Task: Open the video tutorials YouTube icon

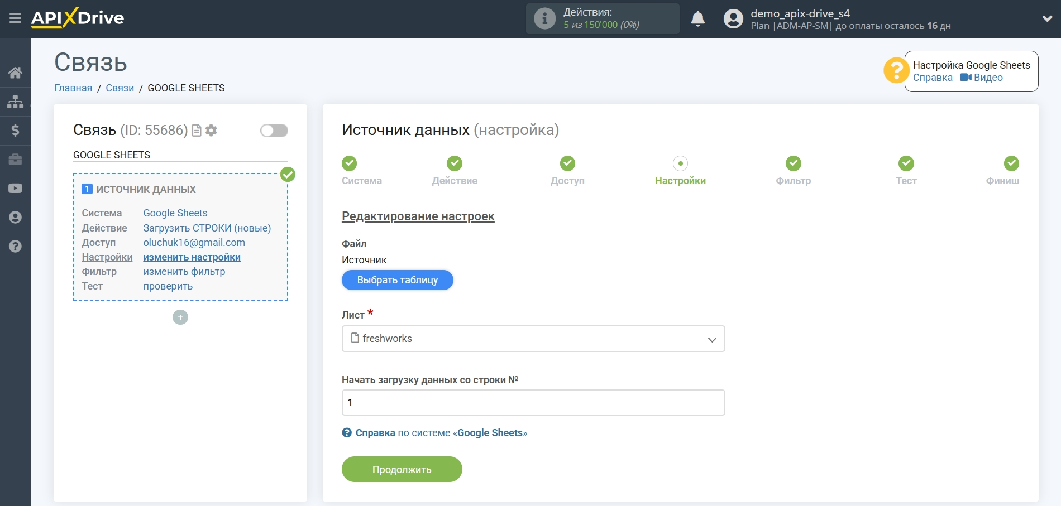Action: pyautogui.click(x=15, y=189)
